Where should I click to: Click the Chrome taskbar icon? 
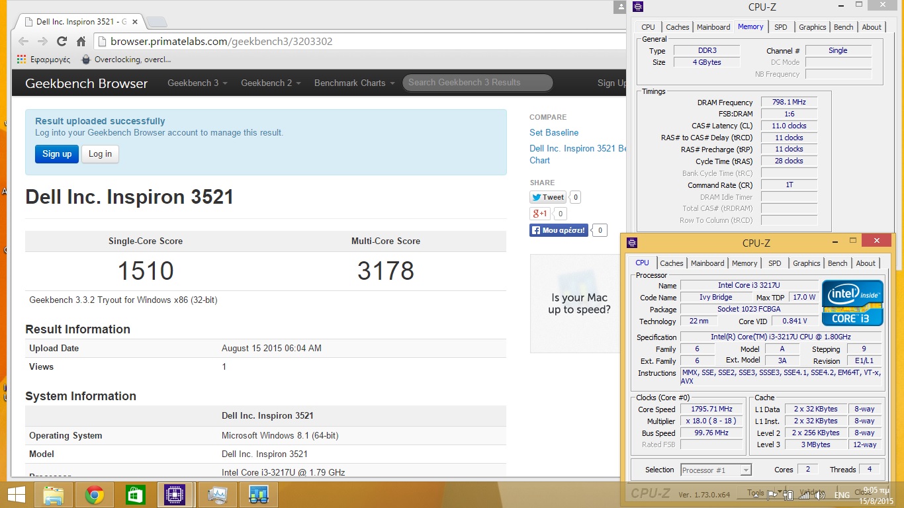pos(95,495)
